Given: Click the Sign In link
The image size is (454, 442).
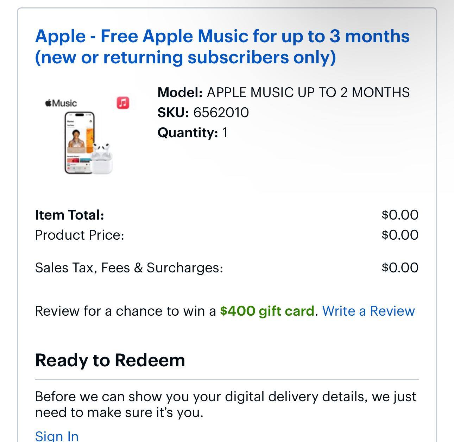Looking at the screenshot, I should [x=56, y=436].
